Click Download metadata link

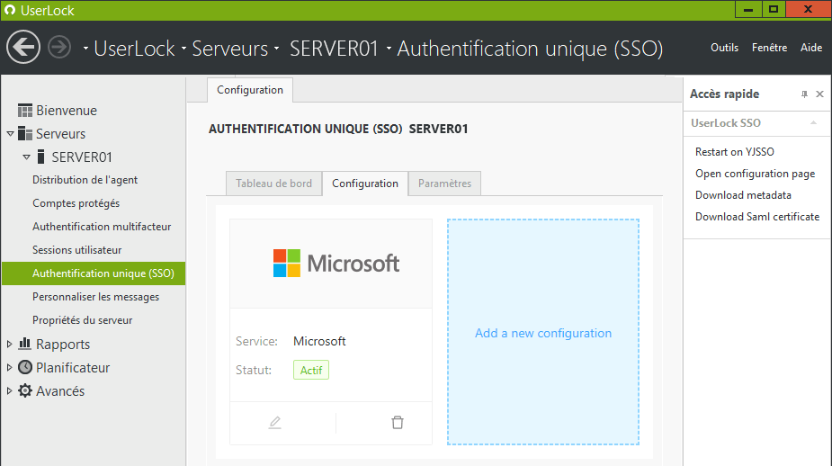743,195
